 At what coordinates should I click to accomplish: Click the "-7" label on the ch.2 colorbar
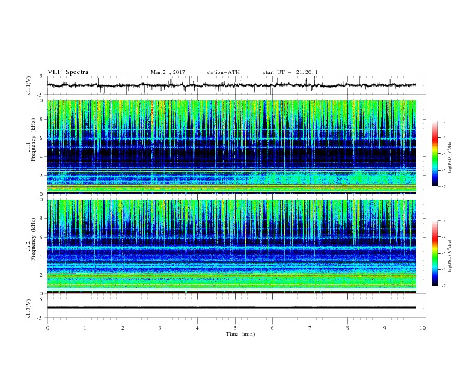click(443, 286)
